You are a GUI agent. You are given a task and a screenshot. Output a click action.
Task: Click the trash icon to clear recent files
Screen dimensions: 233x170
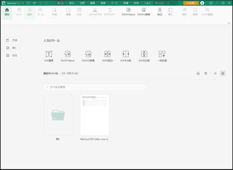[x=206, y=73]
